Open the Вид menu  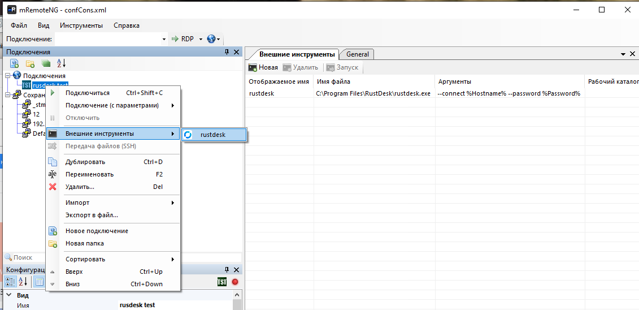[44, 25]
